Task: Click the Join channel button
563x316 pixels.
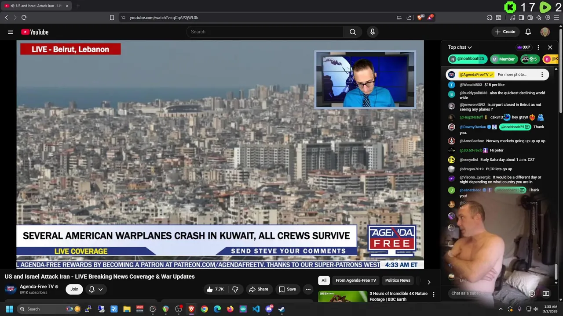Action: tap(74, 289)
